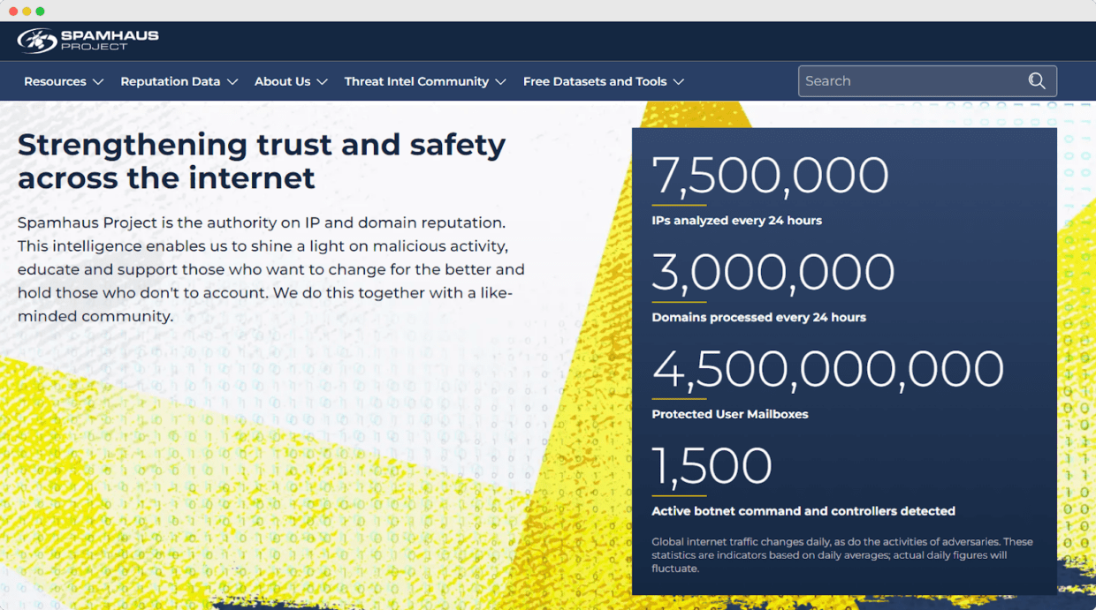Expand the chevron next to About Us

tap(323, 82)
